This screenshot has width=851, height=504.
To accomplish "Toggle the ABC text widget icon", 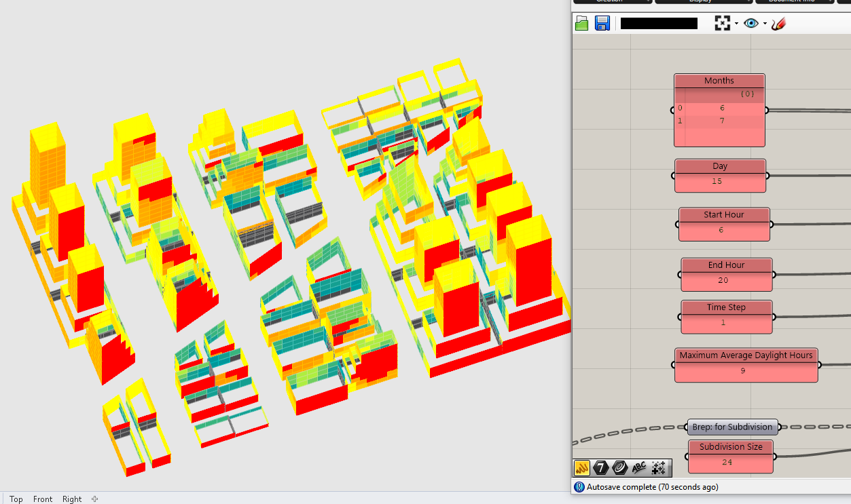I will click(639, 467).
